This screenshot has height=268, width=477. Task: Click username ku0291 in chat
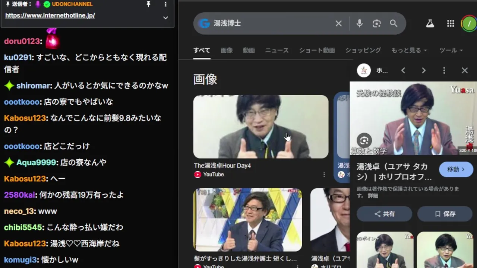coord(18,57)
